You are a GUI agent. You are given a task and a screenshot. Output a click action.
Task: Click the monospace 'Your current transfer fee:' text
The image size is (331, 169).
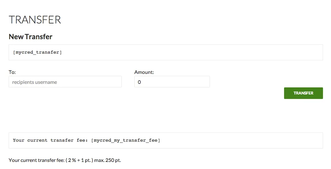[x=51, y=140]
